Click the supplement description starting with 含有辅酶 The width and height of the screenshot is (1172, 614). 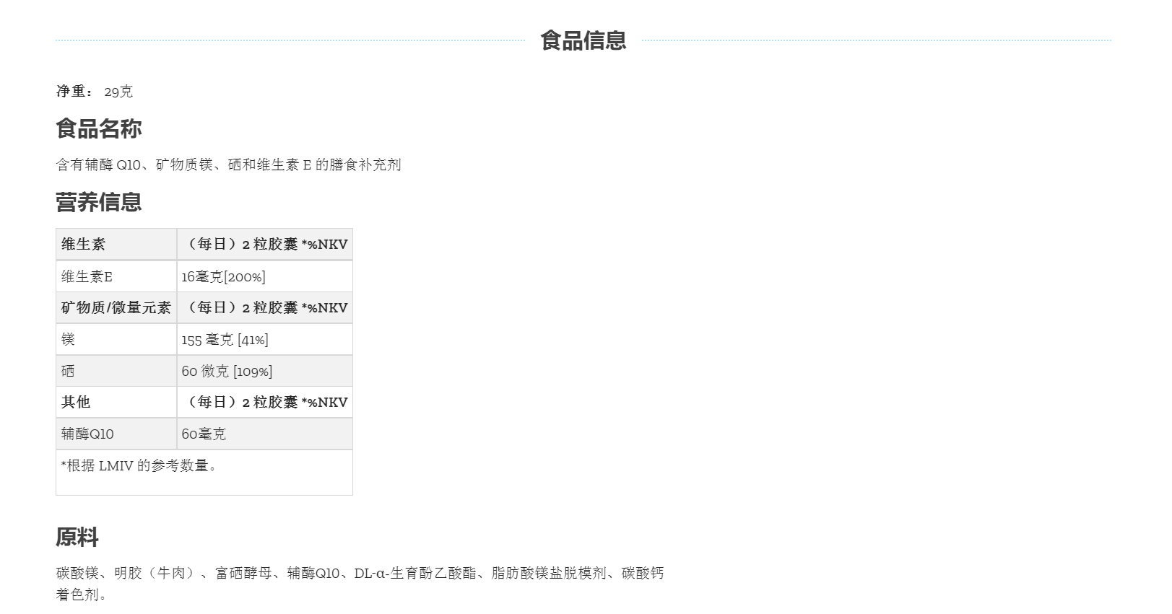coord(228,165)
